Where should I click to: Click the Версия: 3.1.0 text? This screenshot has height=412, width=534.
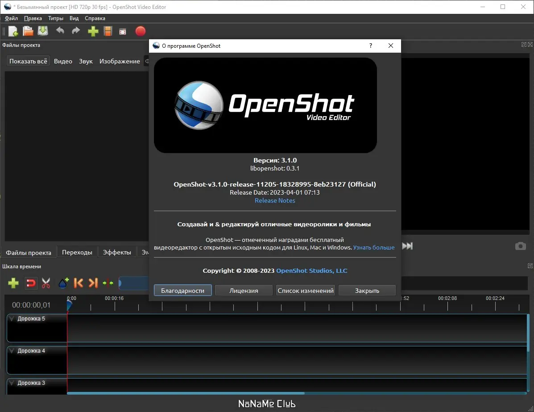tap(275, 160)
